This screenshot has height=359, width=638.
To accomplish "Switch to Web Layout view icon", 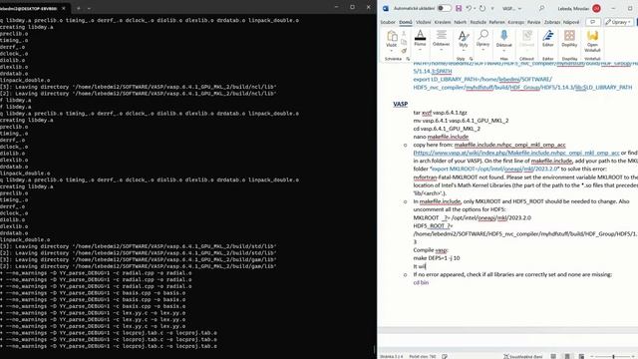I will pyautogui.click(x=581, y=357).
